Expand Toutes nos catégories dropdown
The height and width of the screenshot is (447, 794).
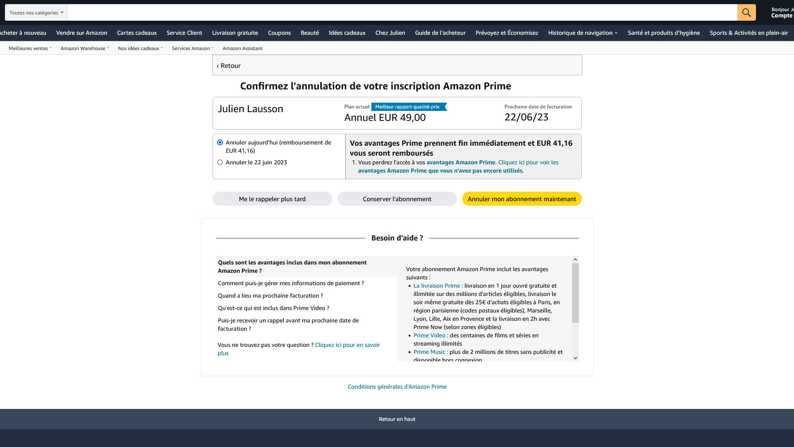(x=36, y=12)
